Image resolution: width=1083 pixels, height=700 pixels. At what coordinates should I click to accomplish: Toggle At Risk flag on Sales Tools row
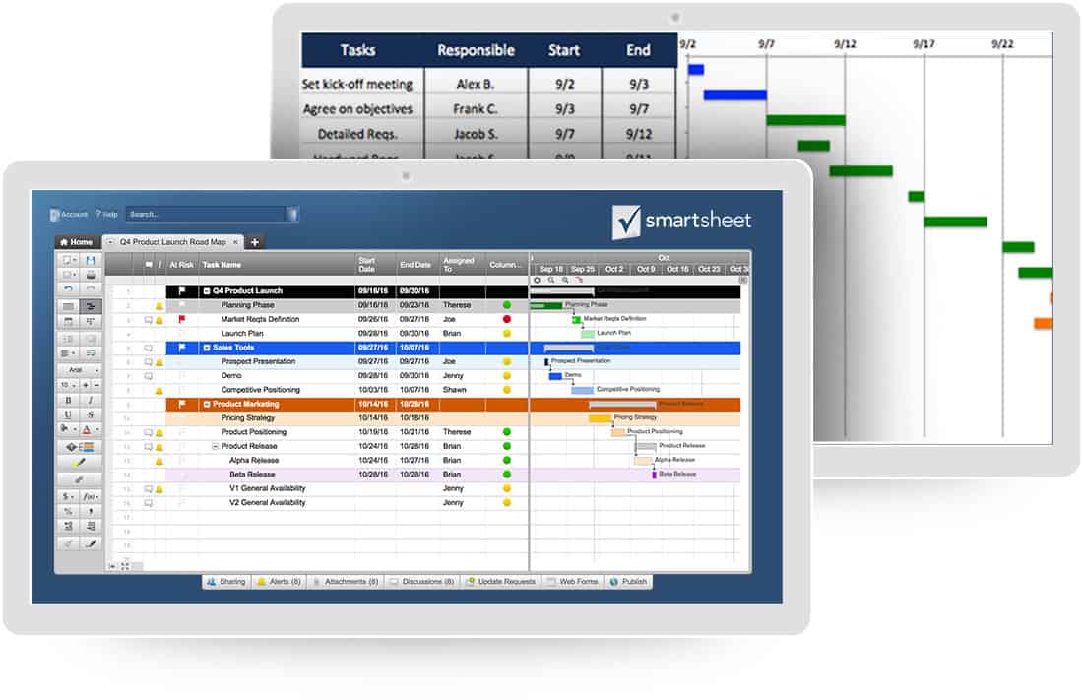pyautogui.click(x=182, y=348)
